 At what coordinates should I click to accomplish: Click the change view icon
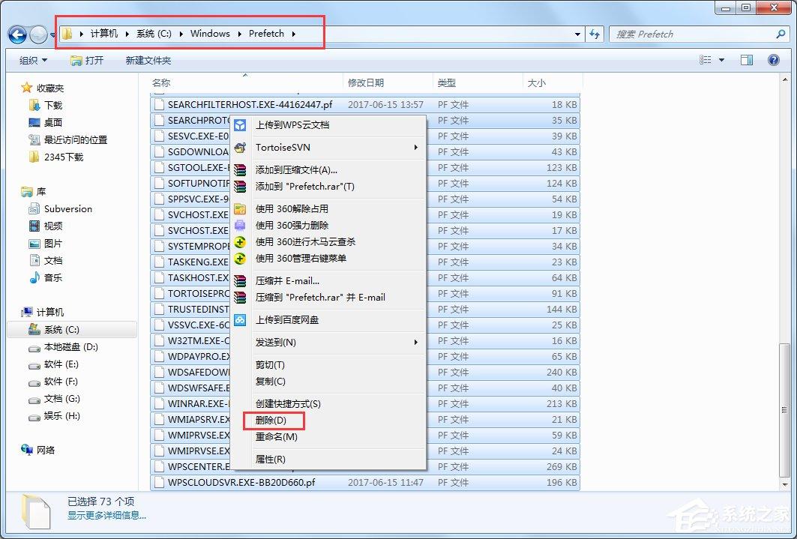(706, 60)
